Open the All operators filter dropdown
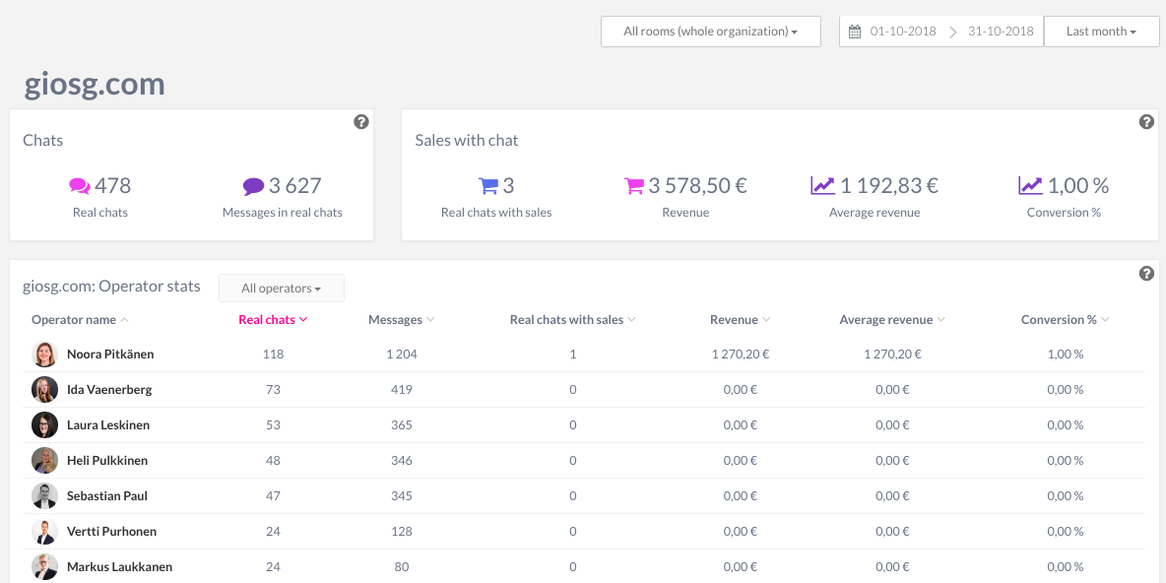The image size is (1166, 583). coord(281,288)
